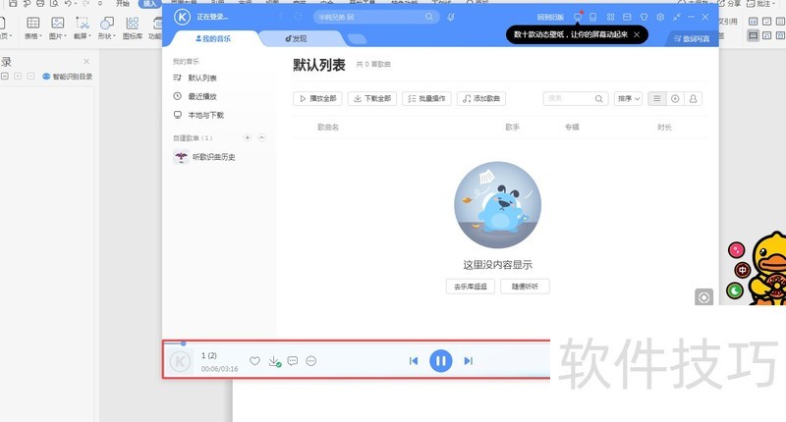Click the 批量操作 button
This screenshot has width=786, height=422.
[426, 98]
